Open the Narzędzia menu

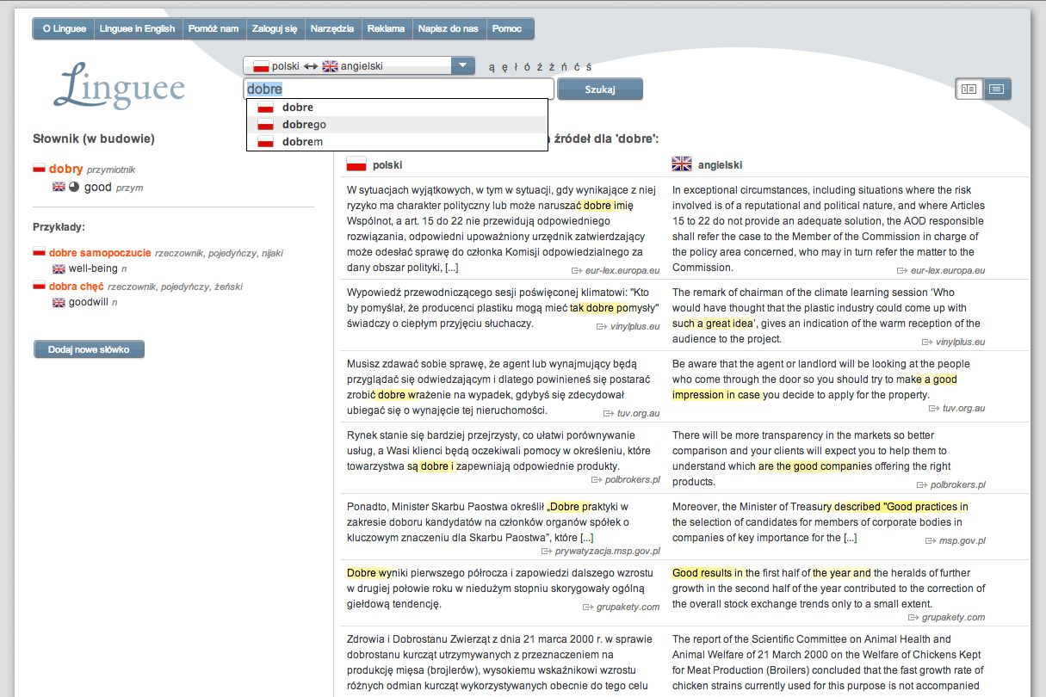pos(332,28)
